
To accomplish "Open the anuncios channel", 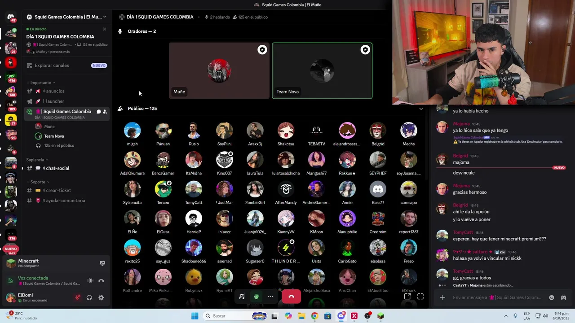I will tap(66, 91).
